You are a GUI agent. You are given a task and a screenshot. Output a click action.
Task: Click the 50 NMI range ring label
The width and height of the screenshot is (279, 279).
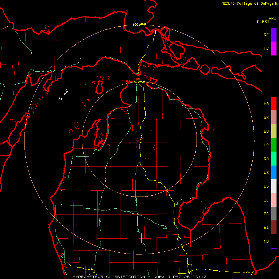tap(139, 82)
